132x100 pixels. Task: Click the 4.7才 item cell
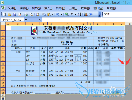(x=32, y=75)
